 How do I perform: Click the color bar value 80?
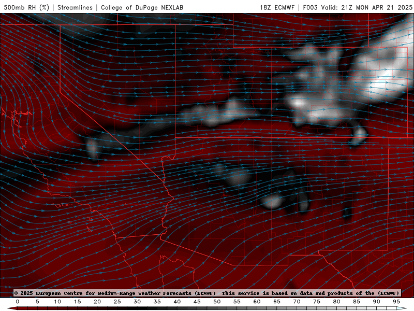tap(337, 302)
